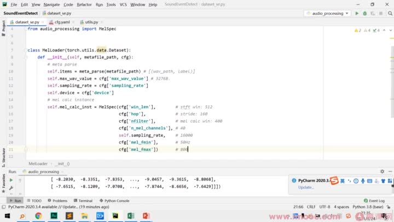Viewport: 394px width, 222px height.
Task: Open the Help menu
Action: [153, 4]
